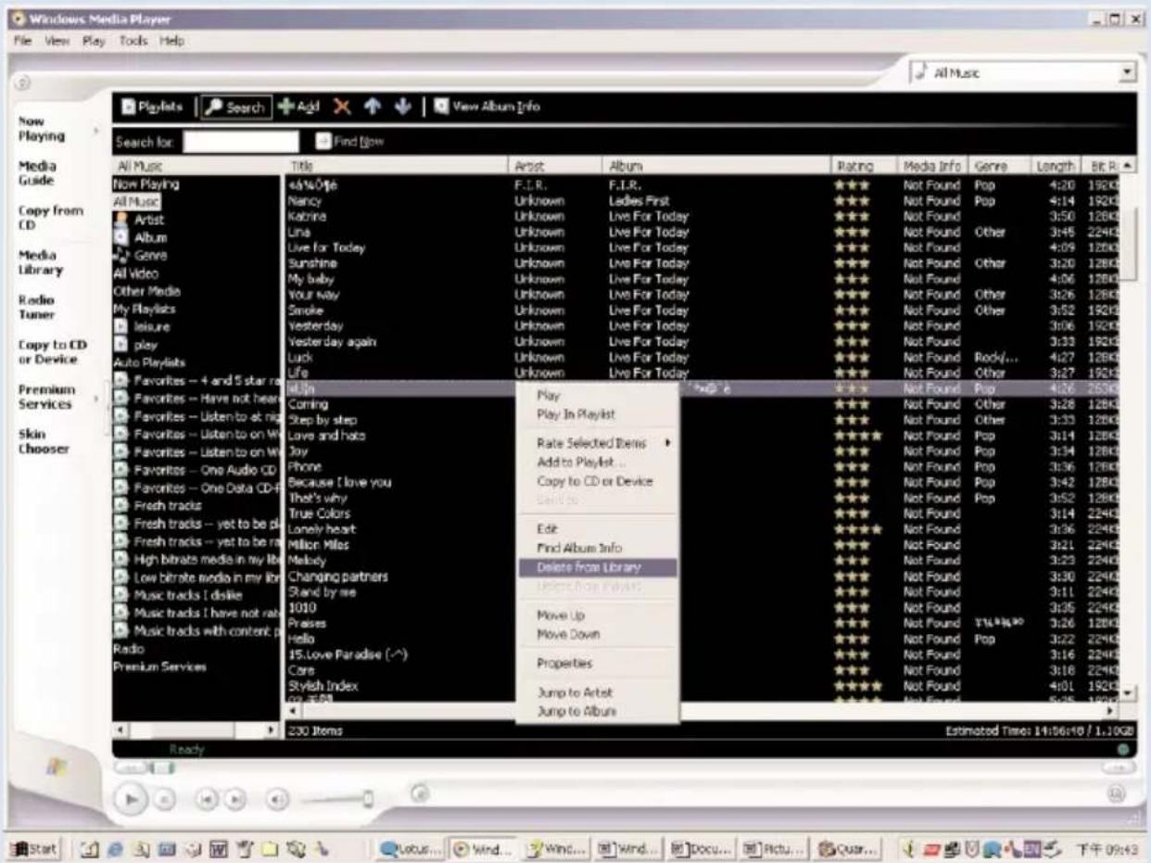Image resolution: width=1151 pixels, height=863 pixels.
Task: Open the Tools menu
Action: (x=133, y=42)
